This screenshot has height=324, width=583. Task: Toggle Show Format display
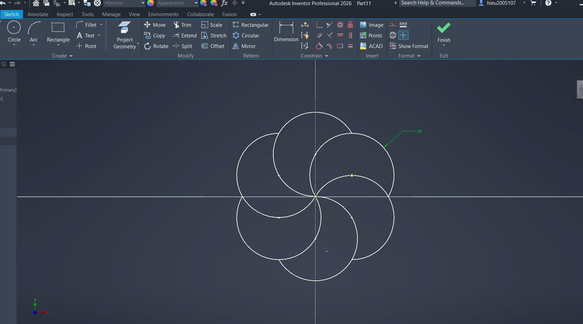[x=409, y=46]
